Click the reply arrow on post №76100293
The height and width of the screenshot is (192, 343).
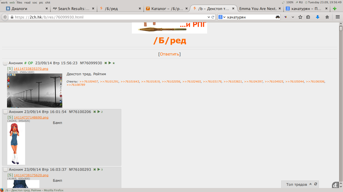99,169
